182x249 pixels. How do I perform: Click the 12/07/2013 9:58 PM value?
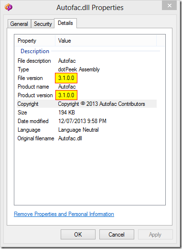82,121
